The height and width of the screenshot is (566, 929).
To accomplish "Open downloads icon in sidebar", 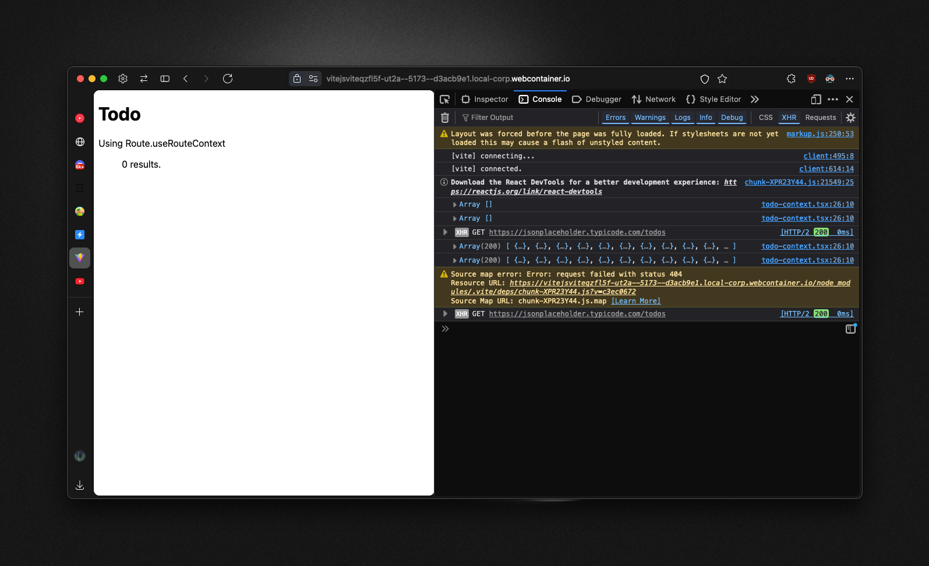I will tap(80, 485).
